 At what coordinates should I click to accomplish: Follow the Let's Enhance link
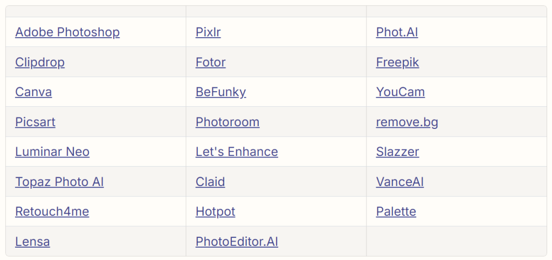[x=237, y=152]
